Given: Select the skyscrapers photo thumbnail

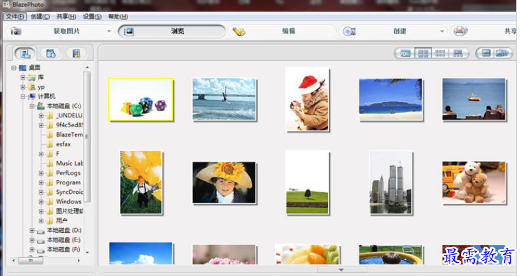Looking at the screenshot, I should 391,183.
